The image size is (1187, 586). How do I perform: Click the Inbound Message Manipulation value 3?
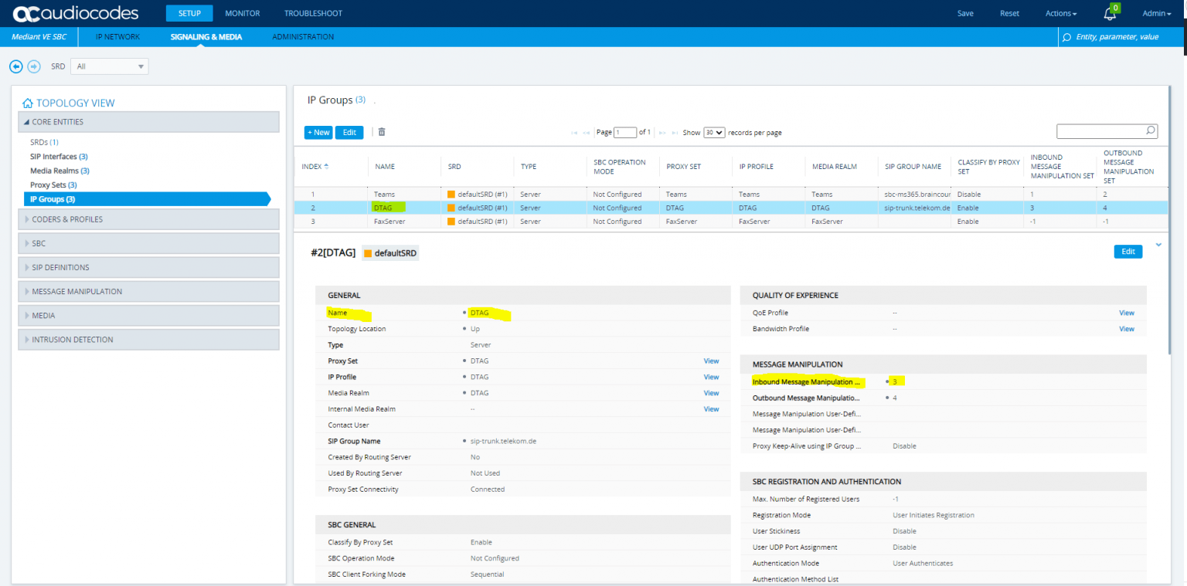click(x=895, y=381)
